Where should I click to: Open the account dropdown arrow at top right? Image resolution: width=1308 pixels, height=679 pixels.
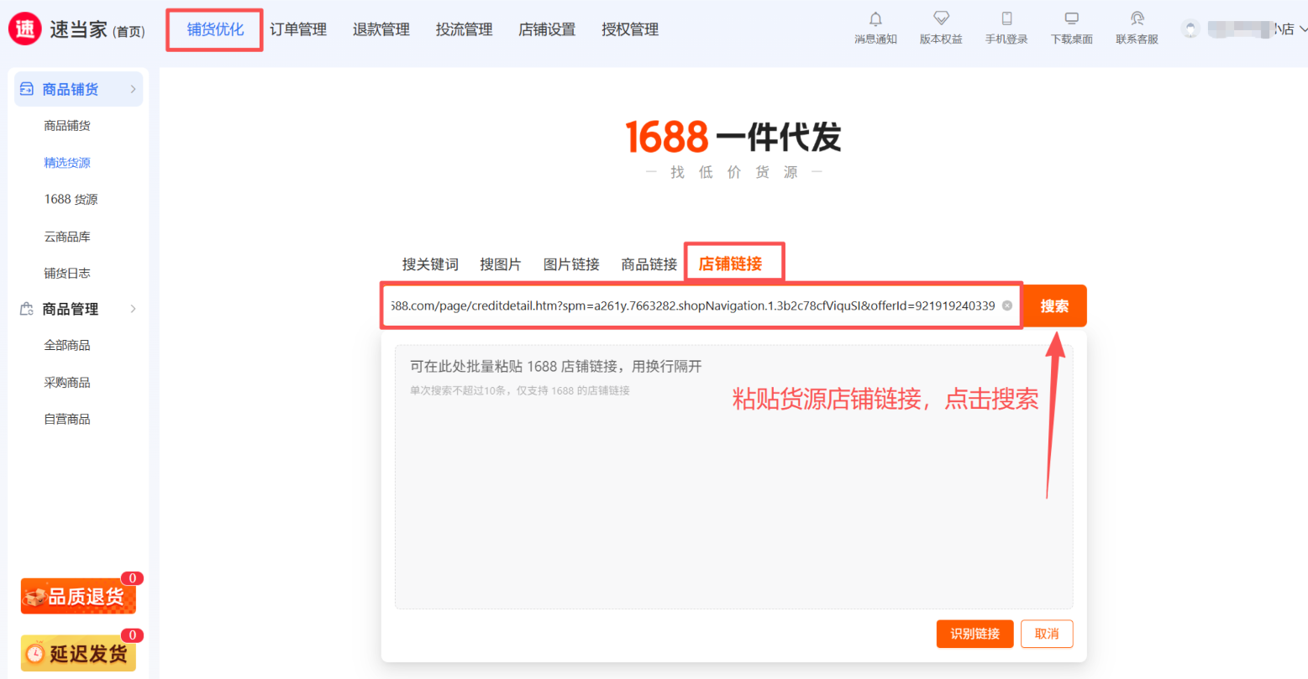(x=1302, y=29)
